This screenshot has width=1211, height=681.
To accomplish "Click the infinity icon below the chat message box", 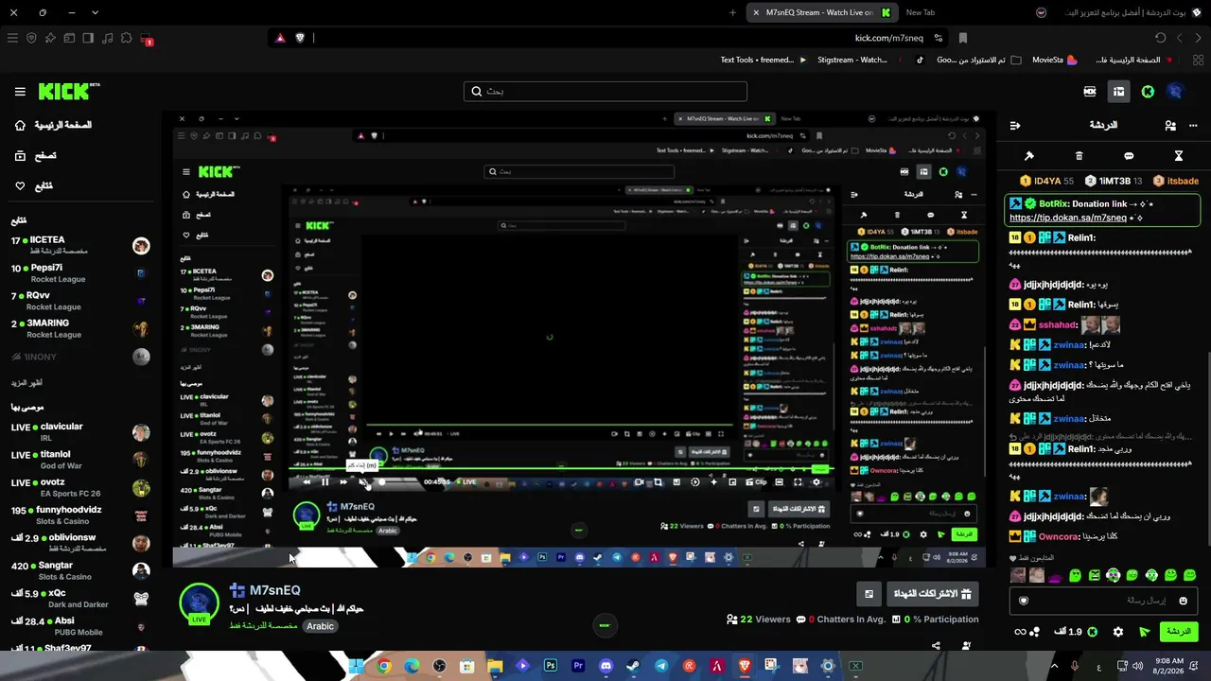I will 1020,632.
